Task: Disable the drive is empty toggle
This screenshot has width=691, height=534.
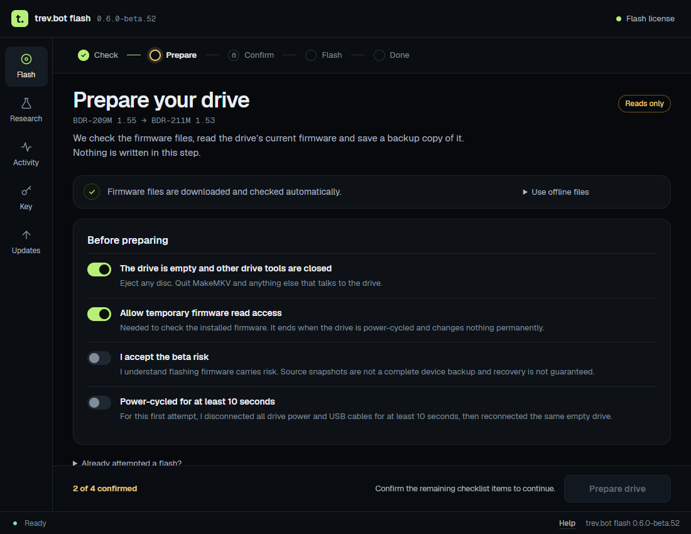Action: (99, 270)
